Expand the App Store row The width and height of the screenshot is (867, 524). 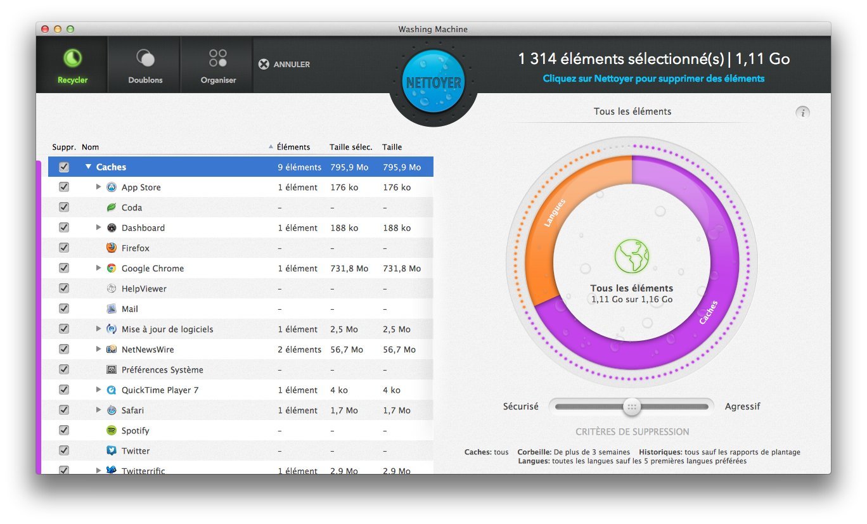tap(98, 187)
